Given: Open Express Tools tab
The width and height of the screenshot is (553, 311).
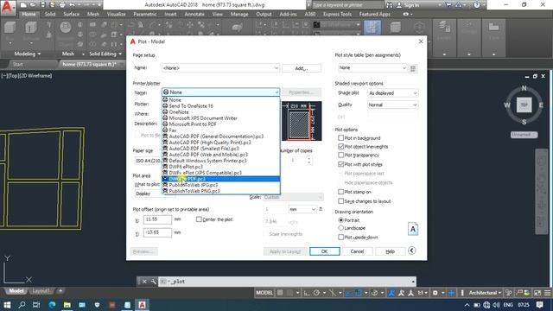Looking at the screenshot, I should (337, 14).
